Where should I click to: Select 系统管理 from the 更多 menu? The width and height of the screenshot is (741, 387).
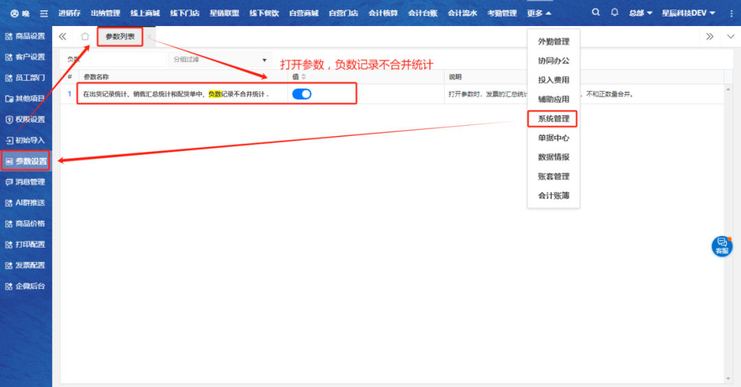coord(553,119)
